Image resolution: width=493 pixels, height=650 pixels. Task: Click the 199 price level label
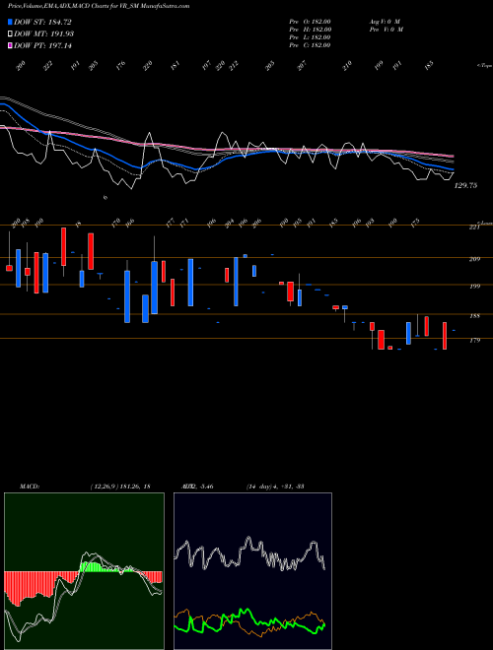pos(474,286)
